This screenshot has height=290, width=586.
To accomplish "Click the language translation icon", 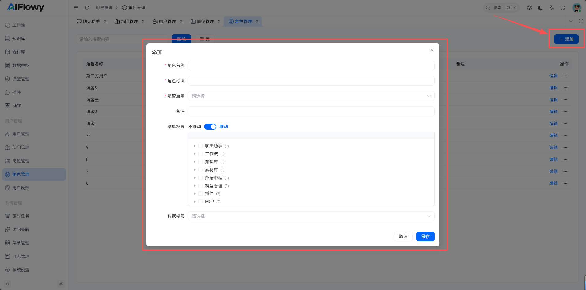I will pyautogui.click(x=552, y=8).
